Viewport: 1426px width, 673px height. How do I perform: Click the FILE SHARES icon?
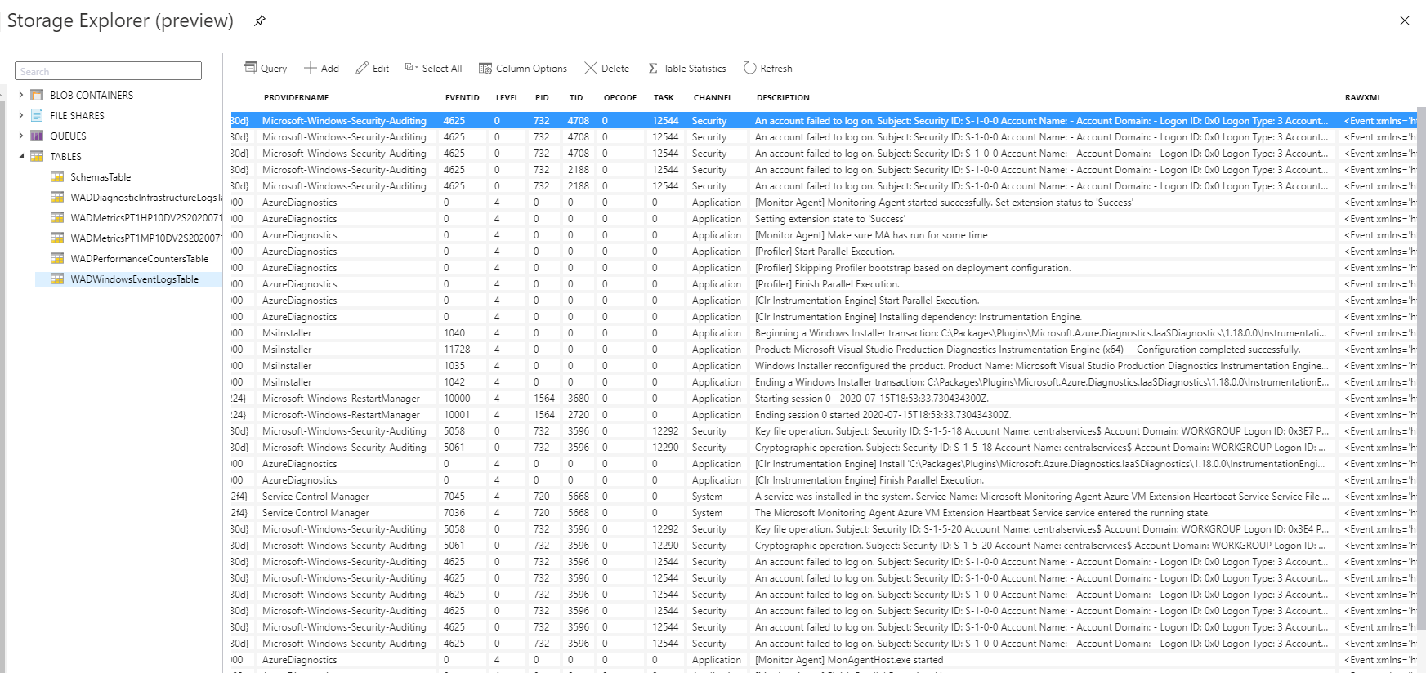tap(37, 115)
